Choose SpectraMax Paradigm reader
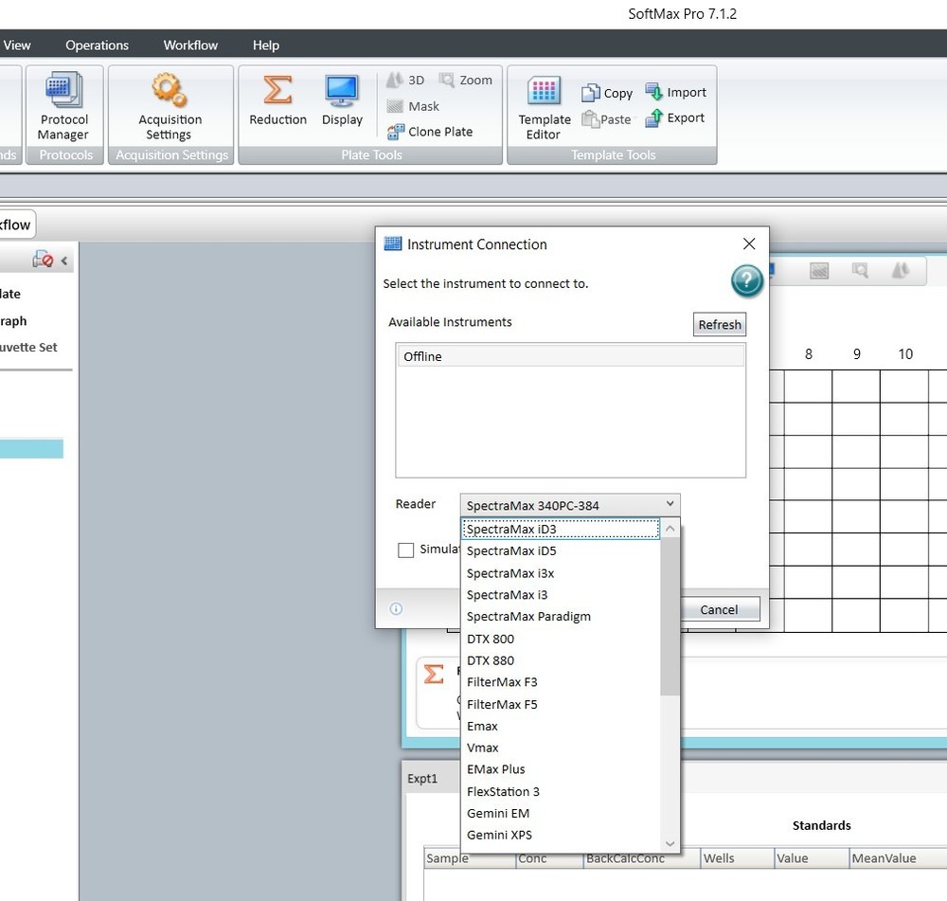Viewport: 947px width, 901px height. [x=561, y=617]
